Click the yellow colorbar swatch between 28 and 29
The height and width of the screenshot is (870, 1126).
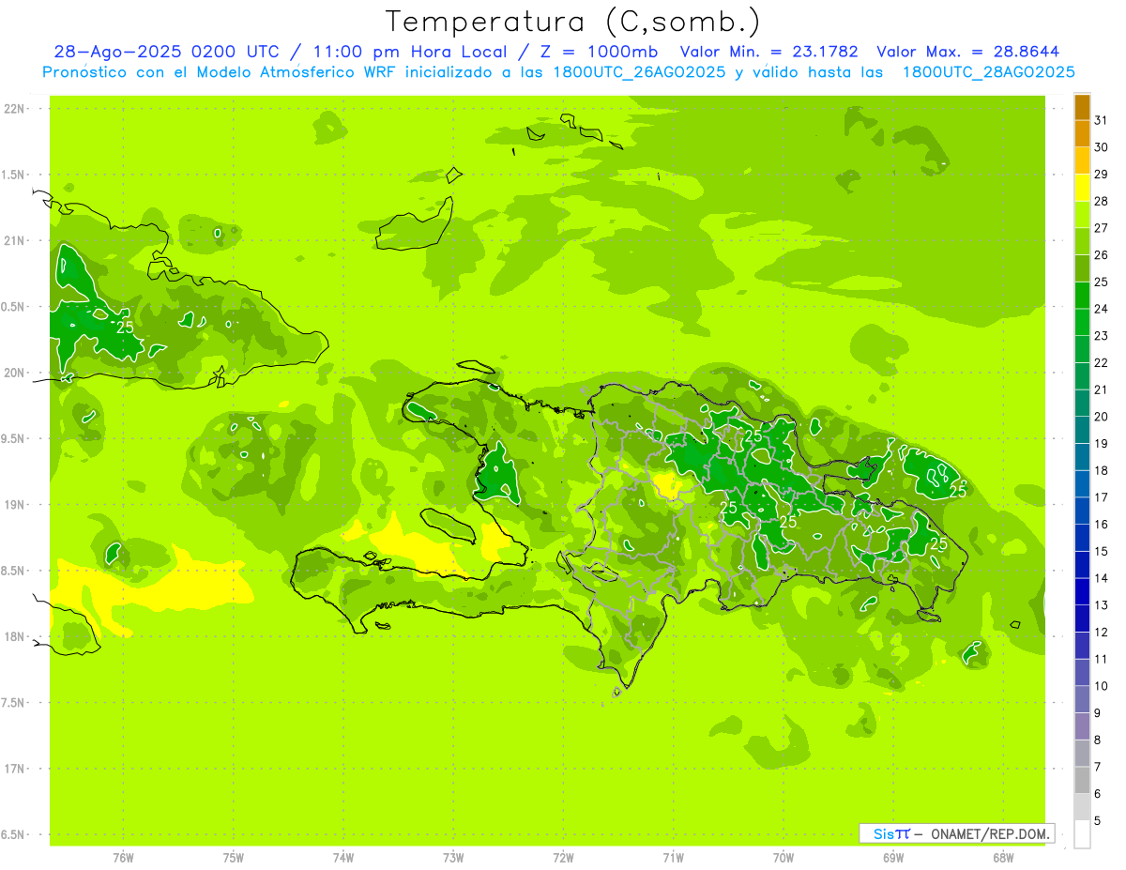click(1082, 188)
